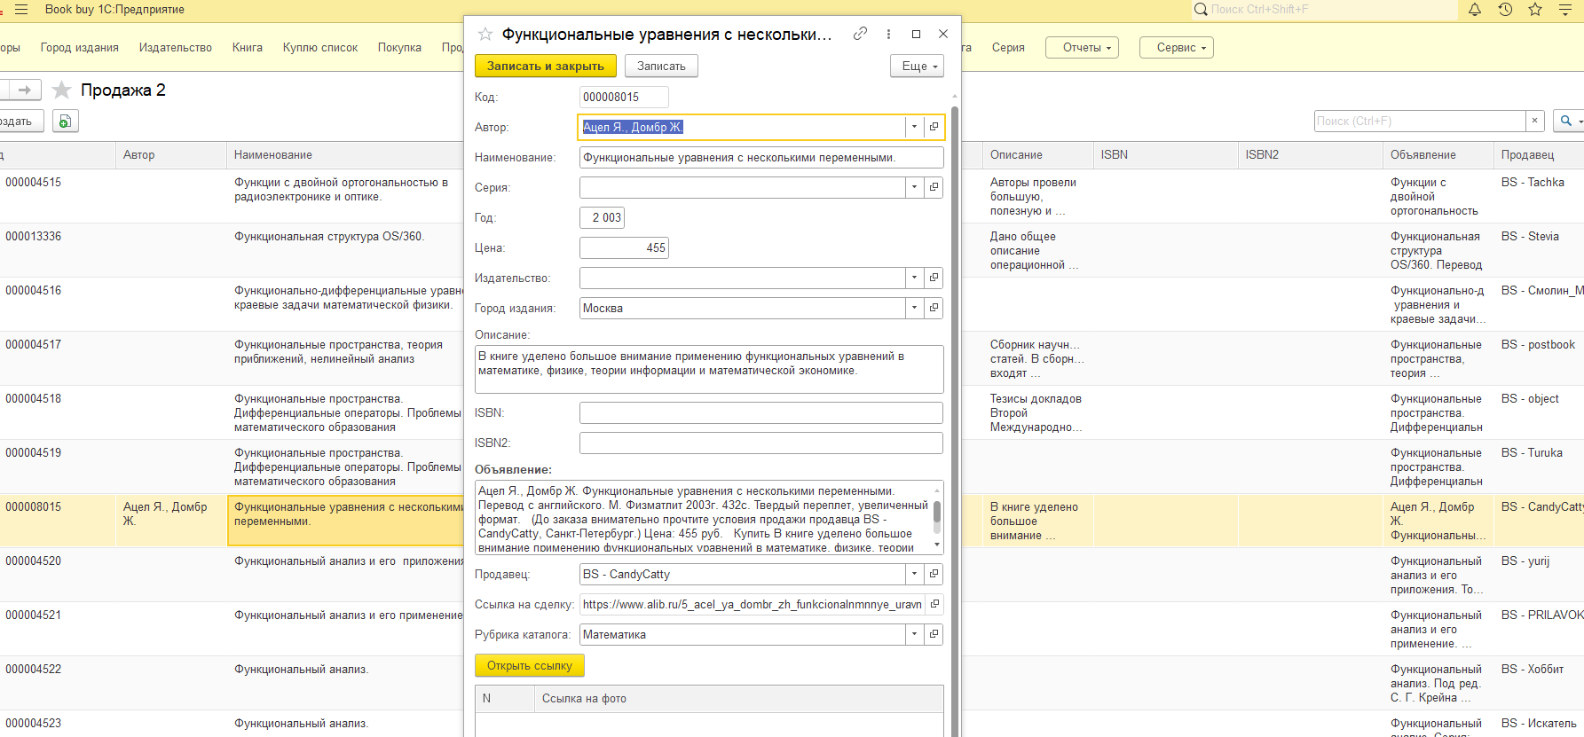Open Книга section
1584x737 pixels.
point(248,48)
